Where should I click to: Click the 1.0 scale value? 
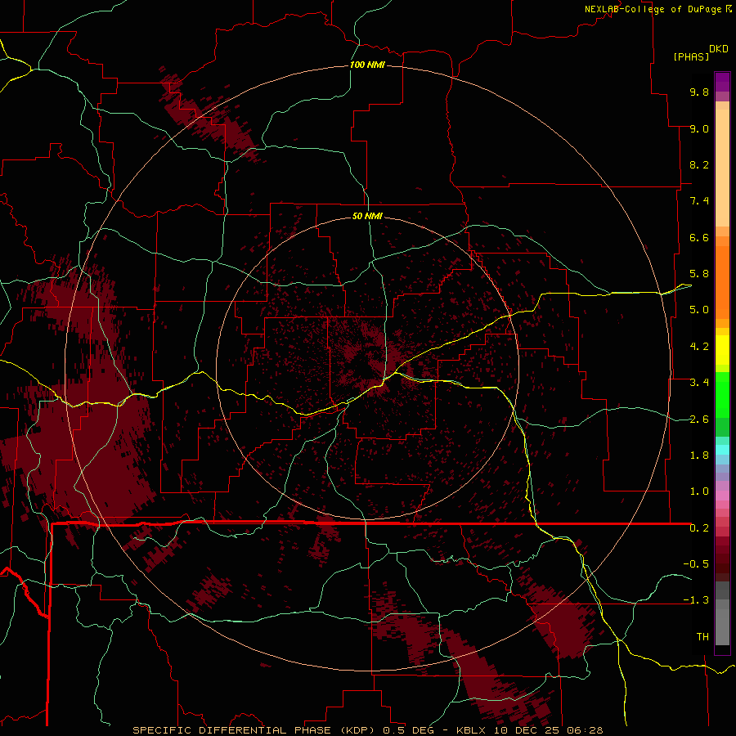pos(699,491)
